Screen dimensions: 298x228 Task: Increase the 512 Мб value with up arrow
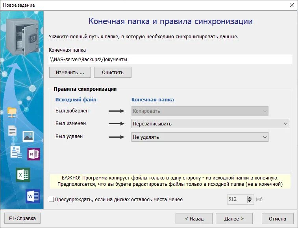pyautogui.click(x=250, y=198)
